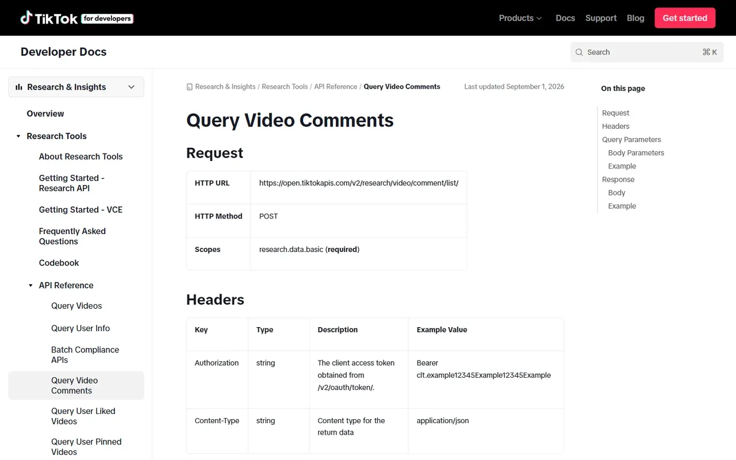Open the Support nav item
The width and height of the screenshot is (736, 460).
pos(601,18)
